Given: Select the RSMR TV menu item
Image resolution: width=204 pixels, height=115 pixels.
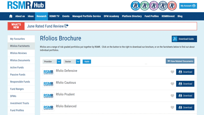Looking at the screenshot, I should click(x=54, y=16).
